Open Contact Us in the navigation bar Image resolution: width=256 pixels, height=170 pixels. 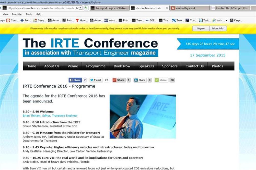(194, 66)
